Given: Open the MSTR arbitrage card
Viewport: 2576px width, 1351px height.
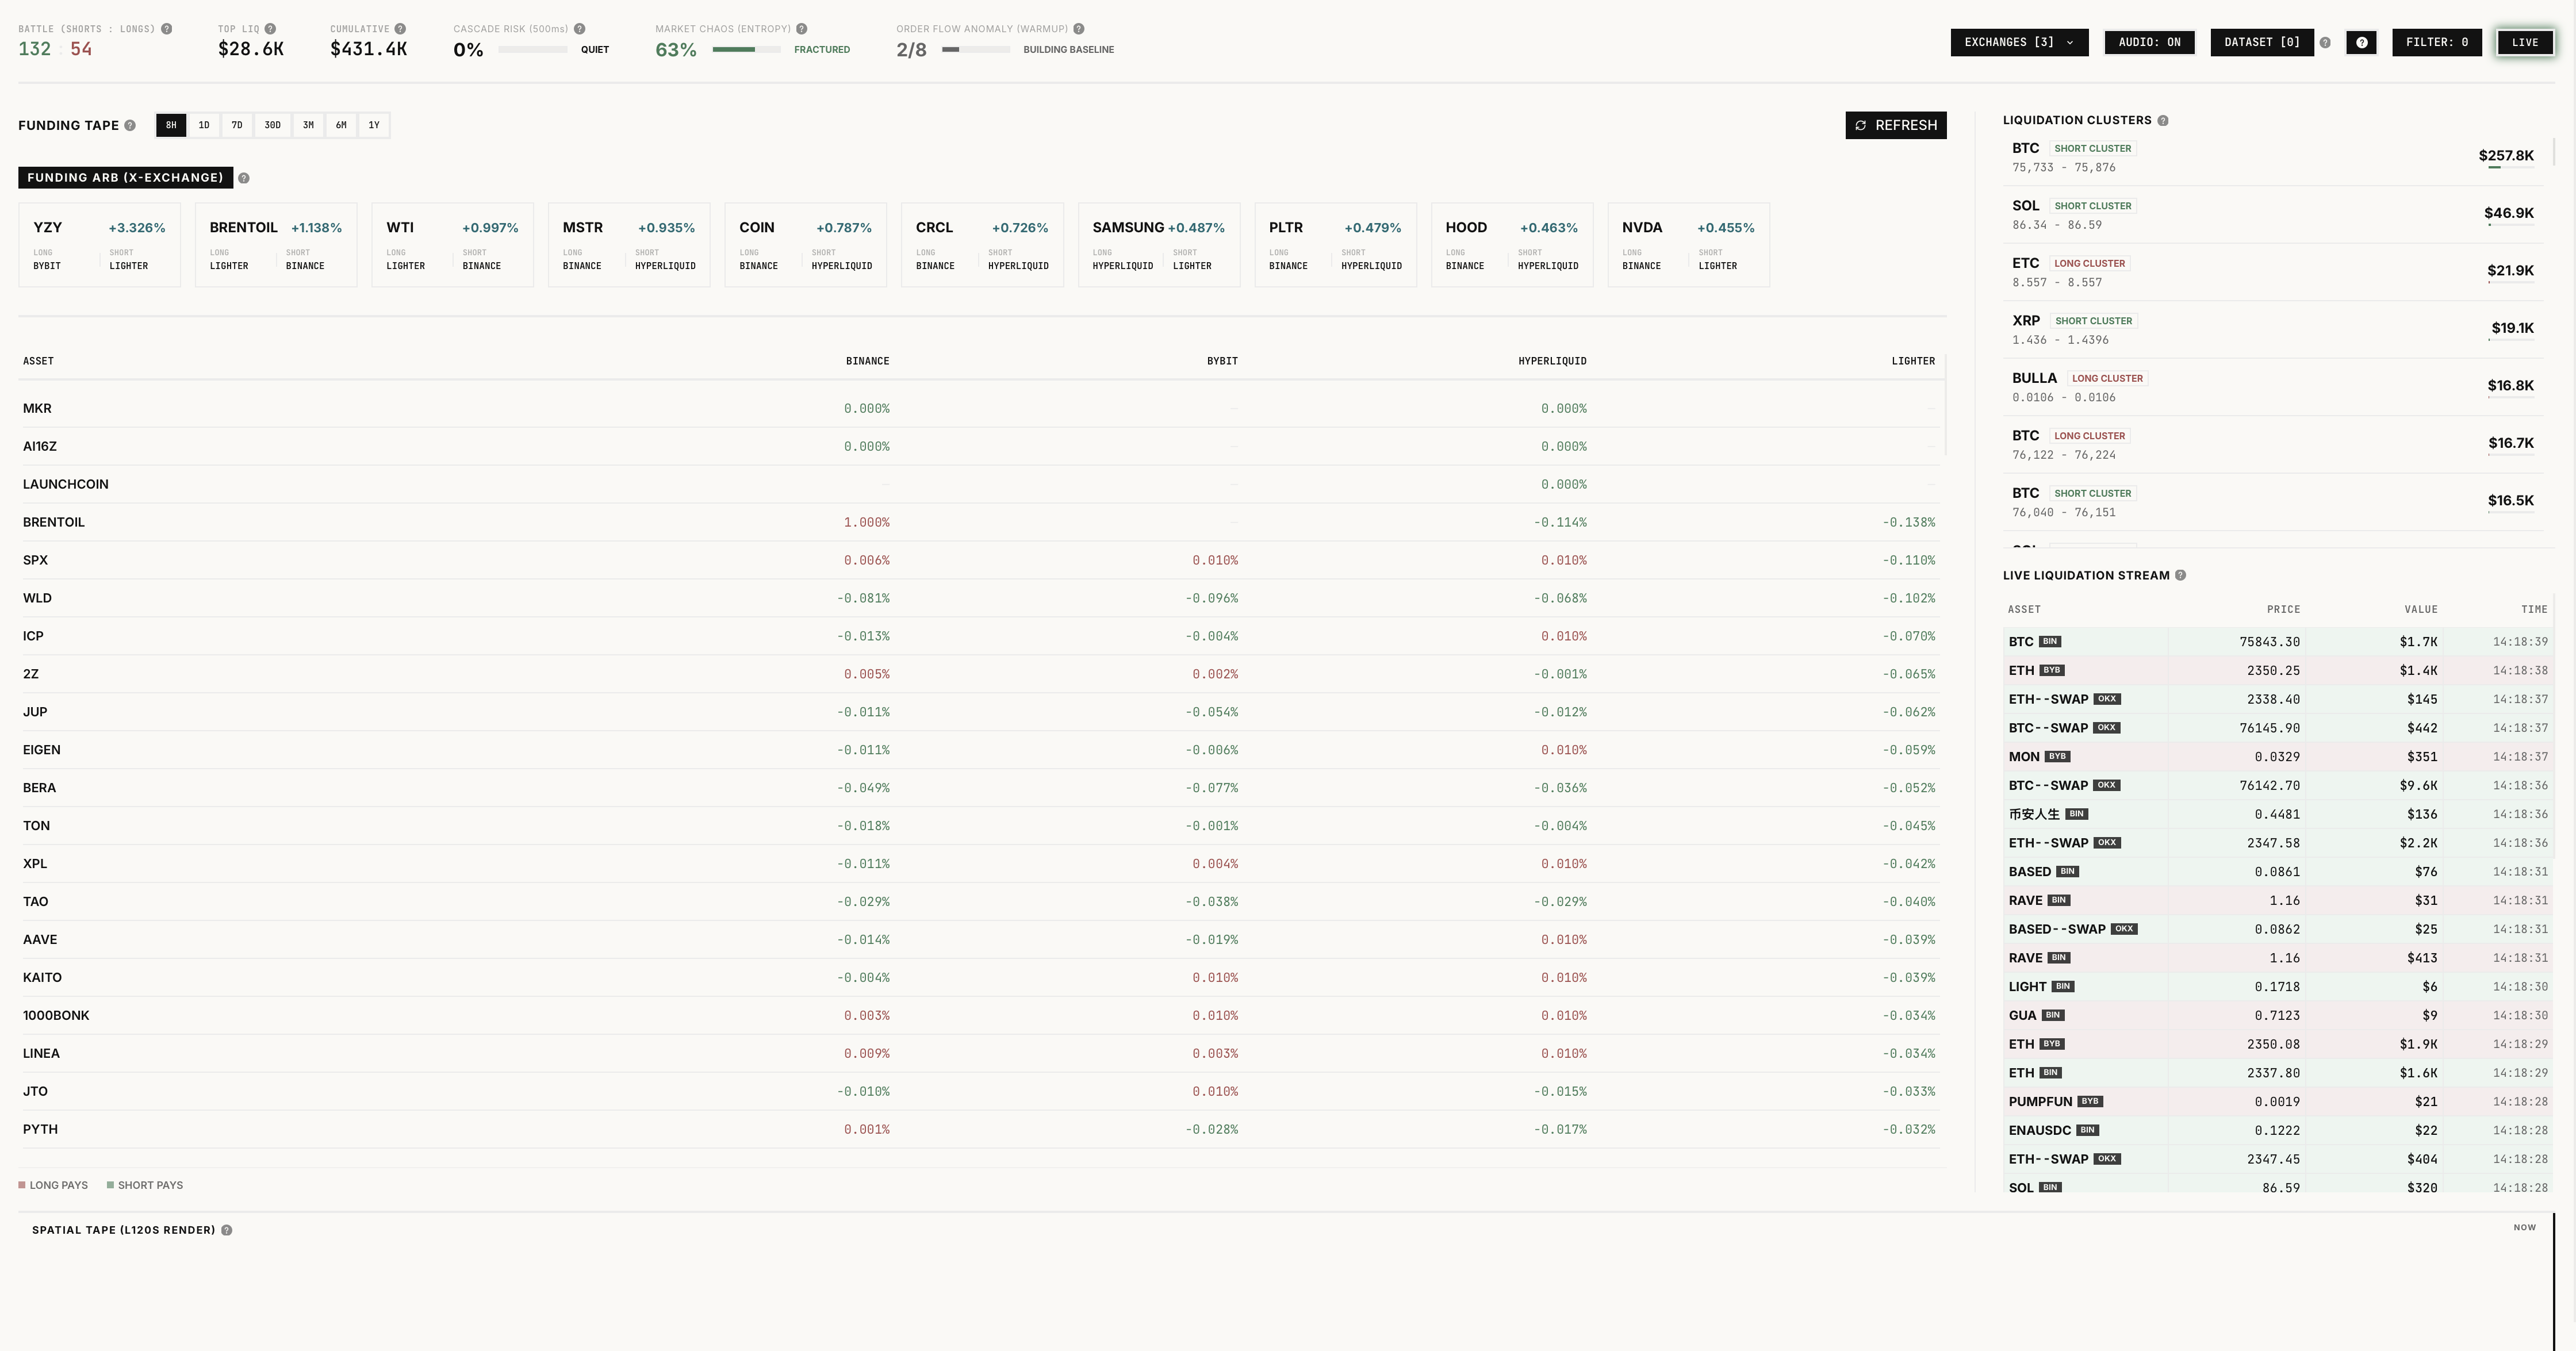Looking at the screenshot, I should [x=629, y=245].
